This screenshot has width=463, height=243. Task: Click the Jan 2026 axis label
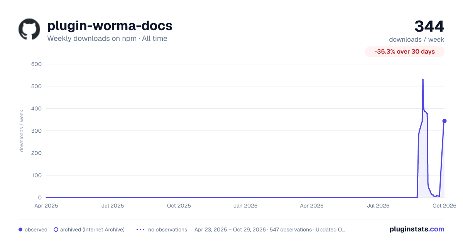[x=246, y=206]
